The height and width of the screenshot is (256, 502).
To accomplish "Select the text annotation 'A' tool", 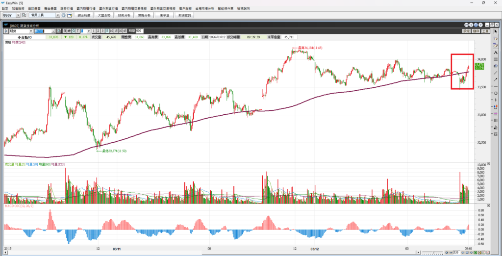I will 496,52.
